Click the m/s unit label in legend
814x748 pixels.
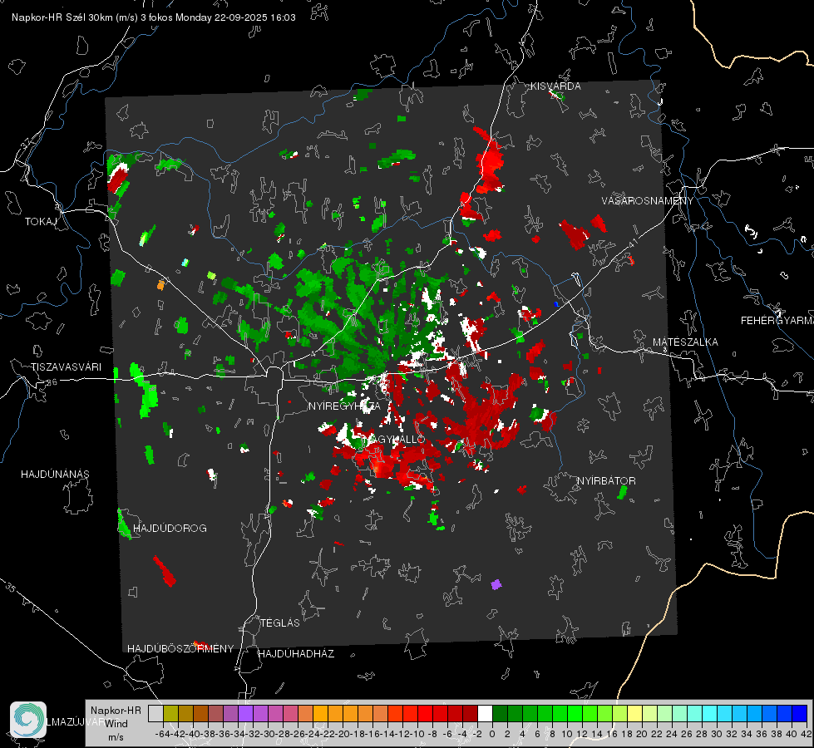pos(116,737)
